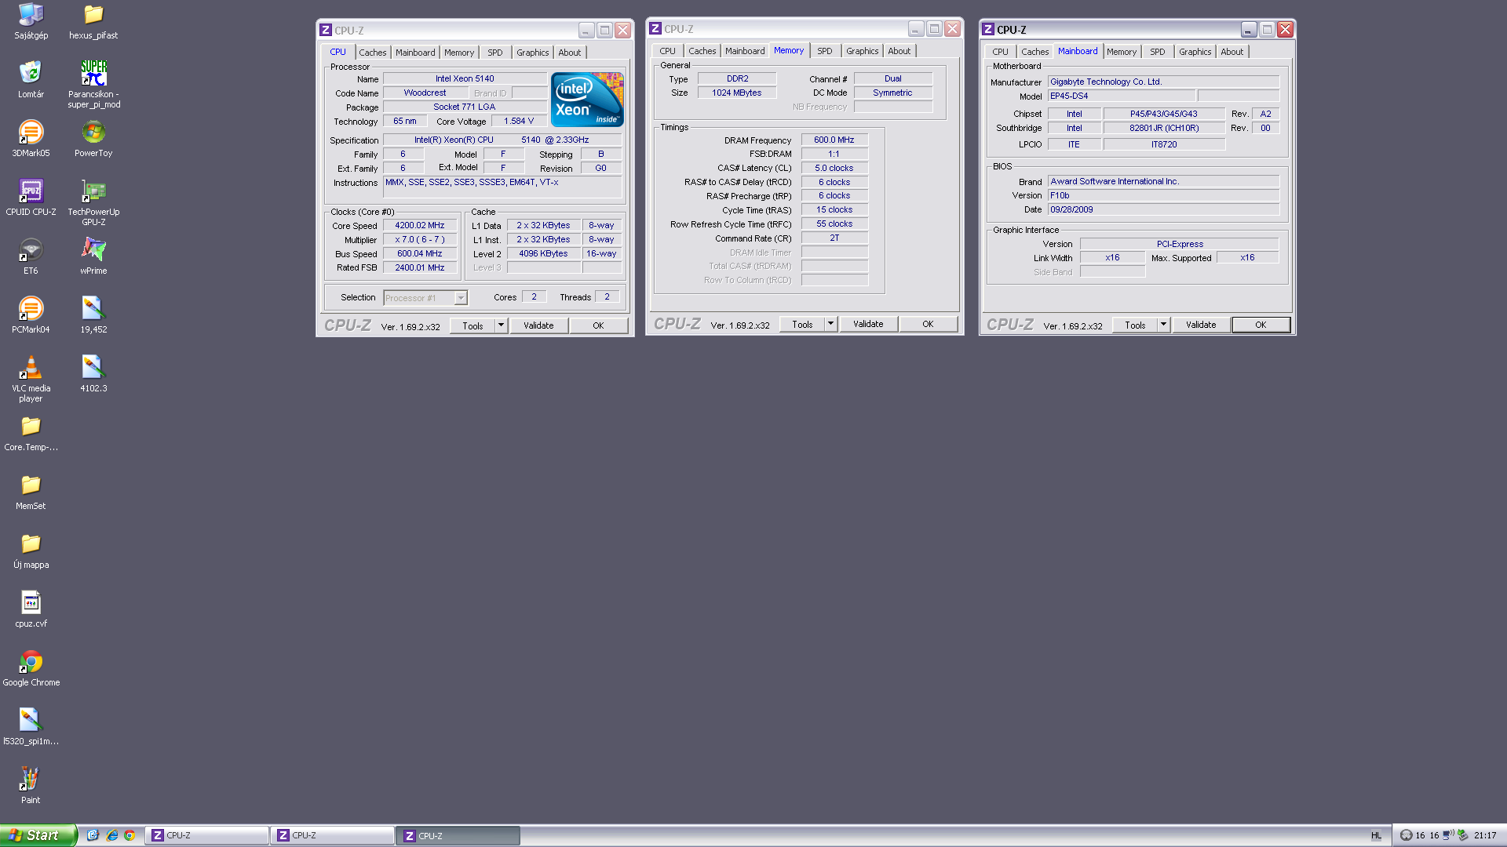The image size is (1507, 847).
Task: Click OK in the Memory window
Action: pyautogui.click(x=928, y=324)
